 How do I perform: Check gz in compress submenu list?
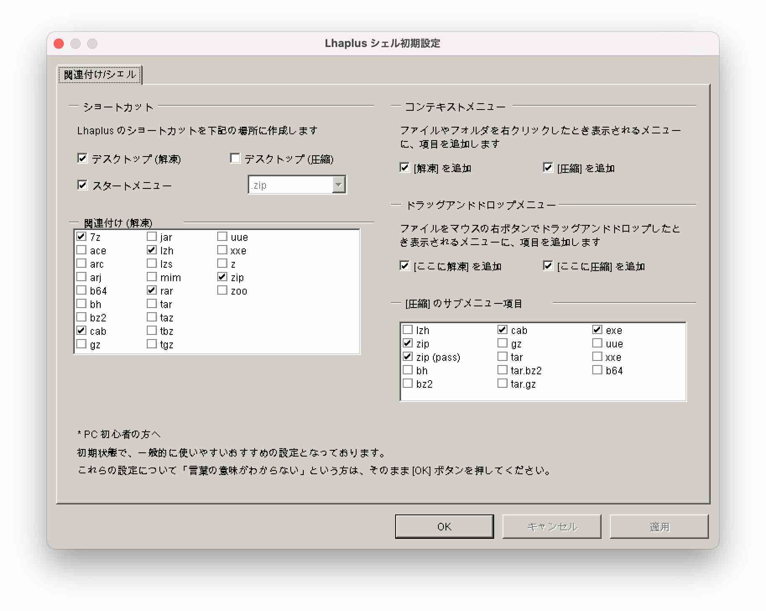503,343
